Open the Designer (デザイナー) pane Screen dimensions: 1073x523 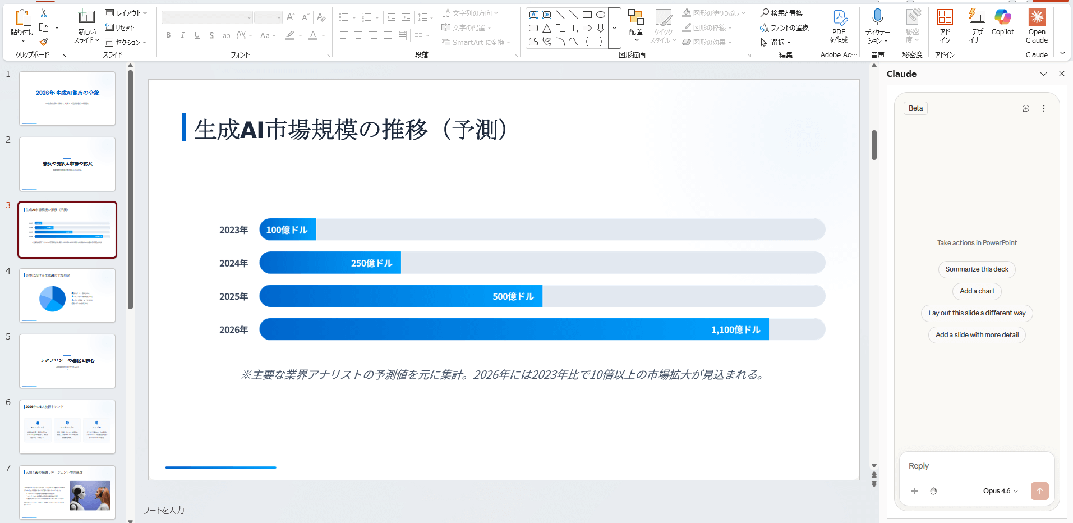977,26
